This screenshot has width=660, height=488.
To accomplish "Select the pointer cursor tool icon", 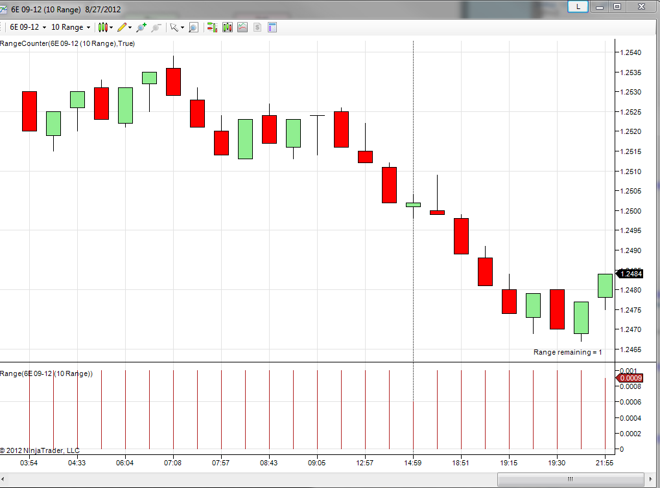I will [x=174, y=27].
